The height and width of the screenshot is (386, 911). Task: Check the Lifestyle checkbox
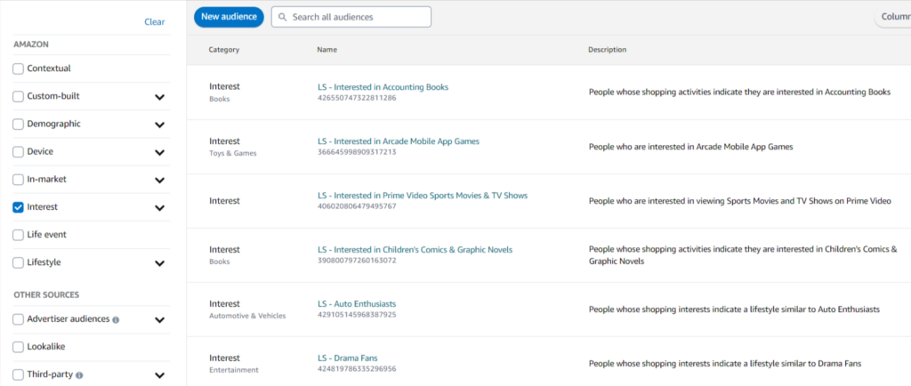click(18, 263)
